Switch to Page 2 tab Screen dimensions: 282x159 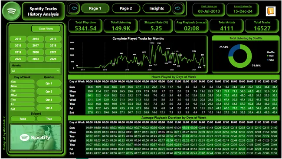pos(126,8)
